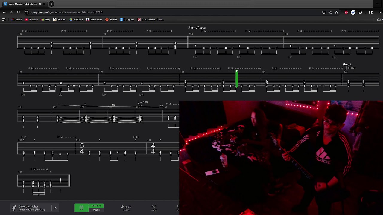Go back to the previous page
The width and height of the screenshot is (383, 215).
tap(4, 12)
